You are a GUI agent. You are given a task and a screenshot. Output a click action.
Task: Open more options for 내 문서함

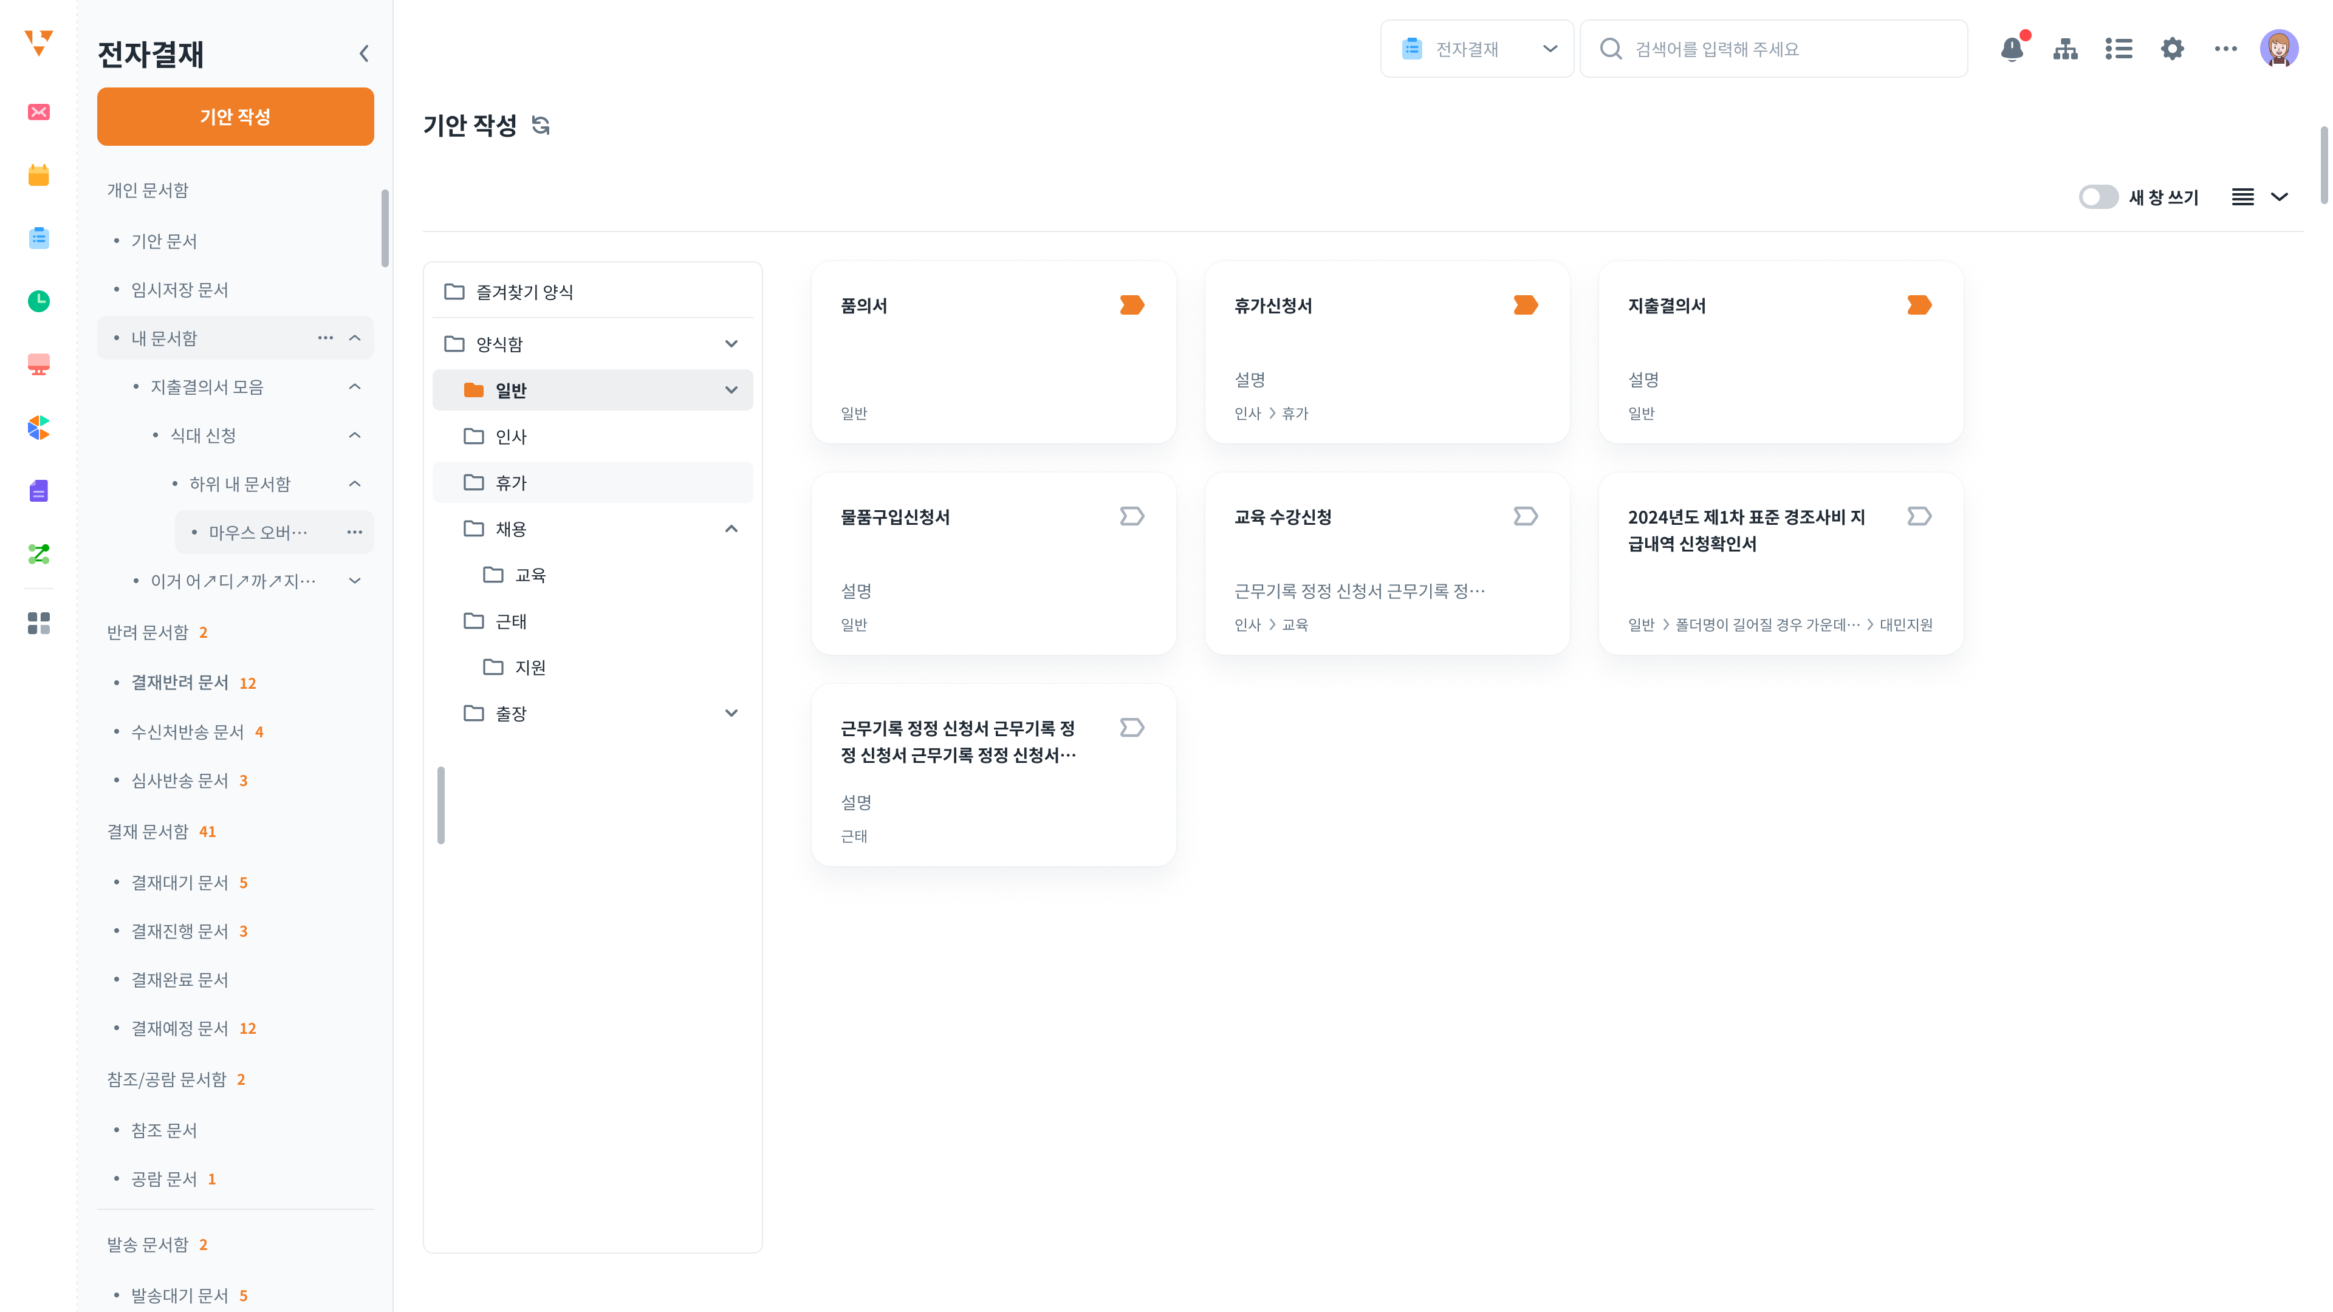[x=325, y=338]
